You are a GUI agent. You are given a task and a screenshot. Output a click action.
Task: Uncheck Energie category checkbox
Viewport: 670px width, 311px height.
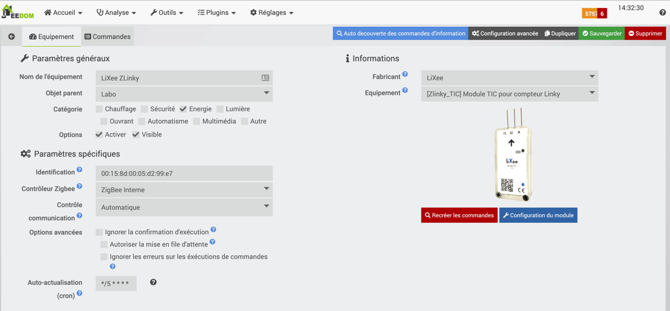click(x=183, y=109)
